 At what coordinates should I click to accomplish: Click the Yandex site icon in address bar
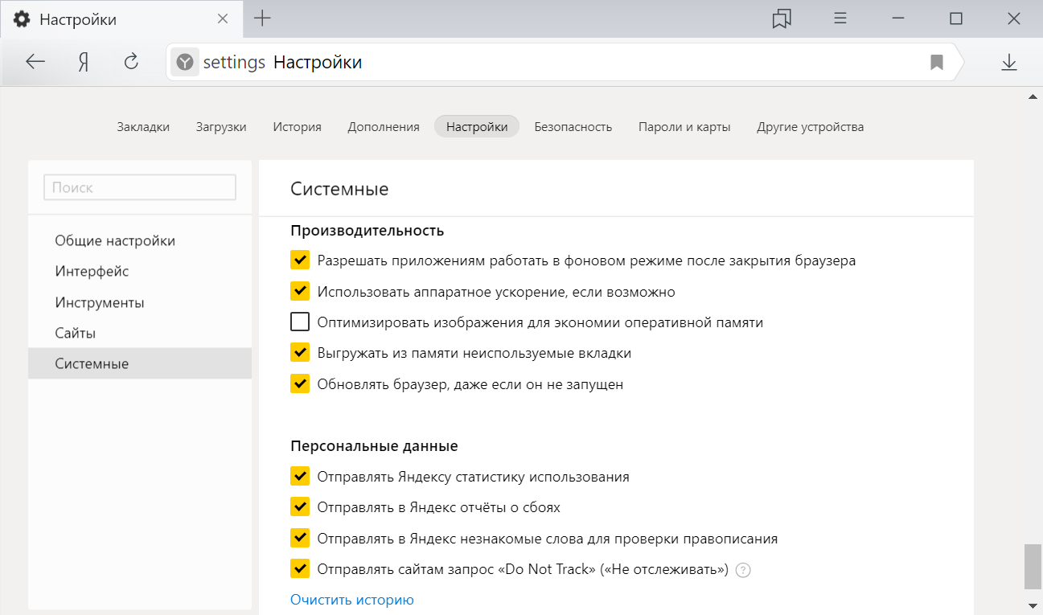(185, 62)
